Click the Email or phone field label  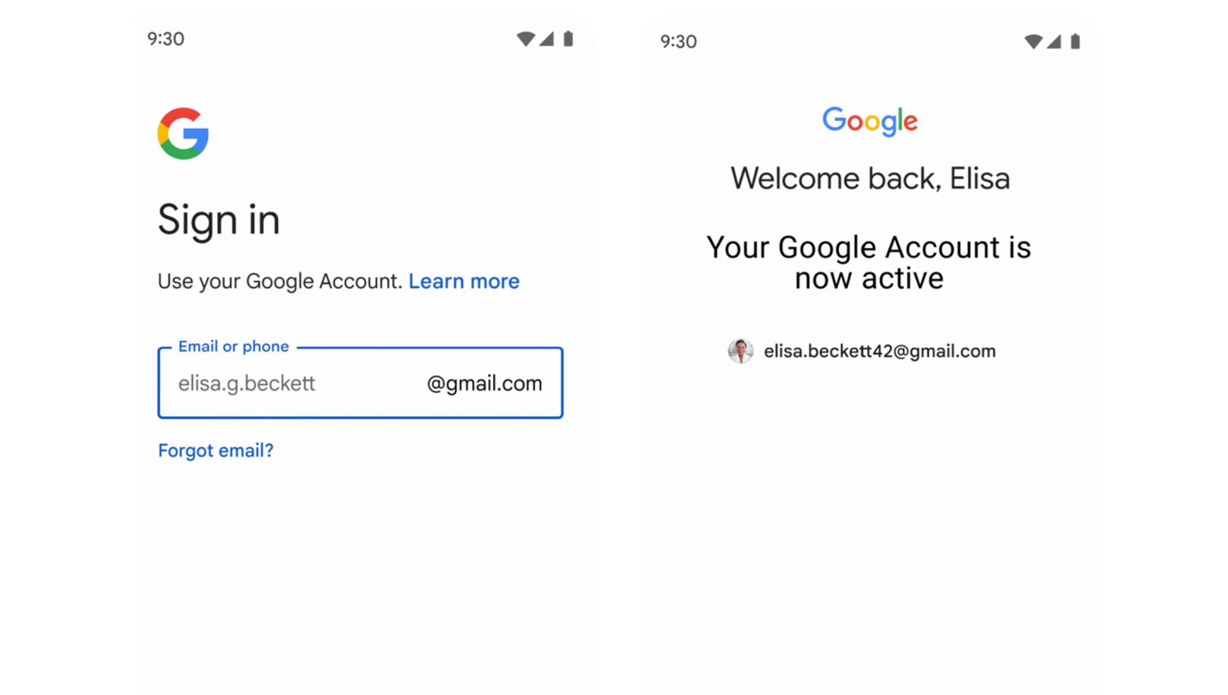[x=233, y=346]
